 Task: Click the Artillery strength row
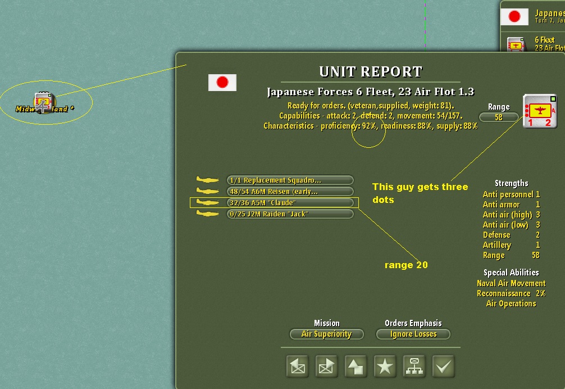coord(511,245)
